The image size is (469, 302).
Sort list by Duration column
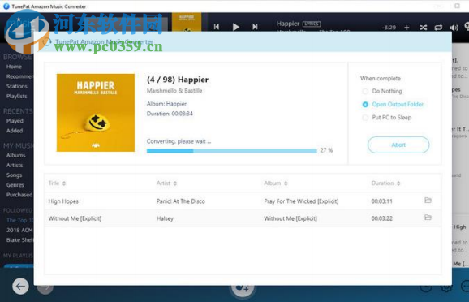click(x=385, y=183)
